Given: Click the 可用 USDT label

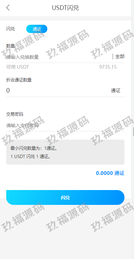Looking at the screenshot, I should point(18,67).
